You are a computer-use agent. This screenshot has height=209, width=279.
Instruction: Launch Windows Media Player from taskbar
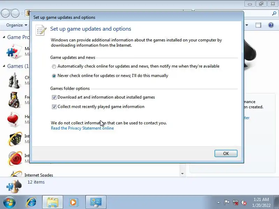(73, 202)
